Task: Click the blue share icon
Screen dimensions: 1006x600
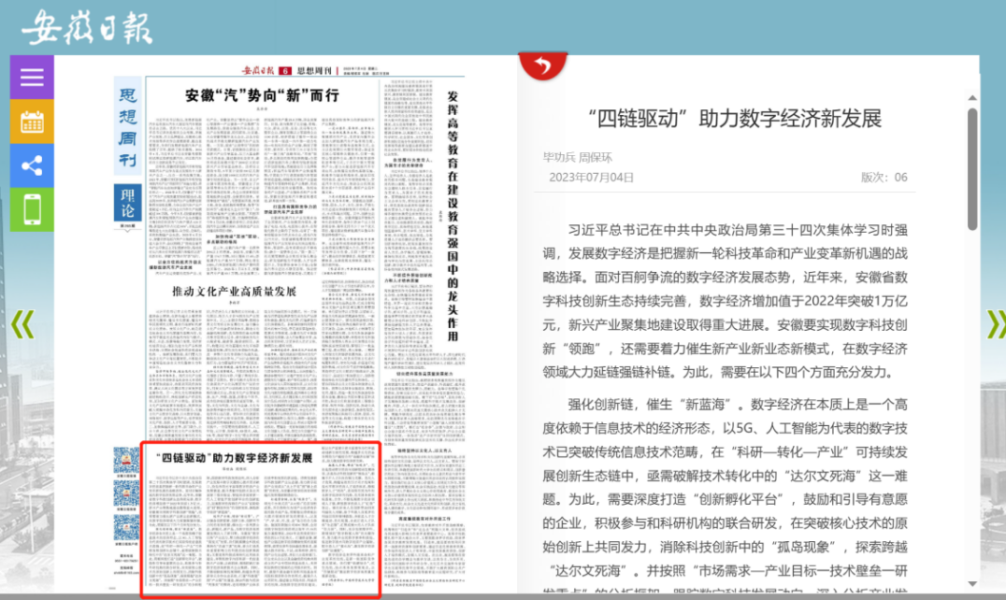Action: (32, 165)
